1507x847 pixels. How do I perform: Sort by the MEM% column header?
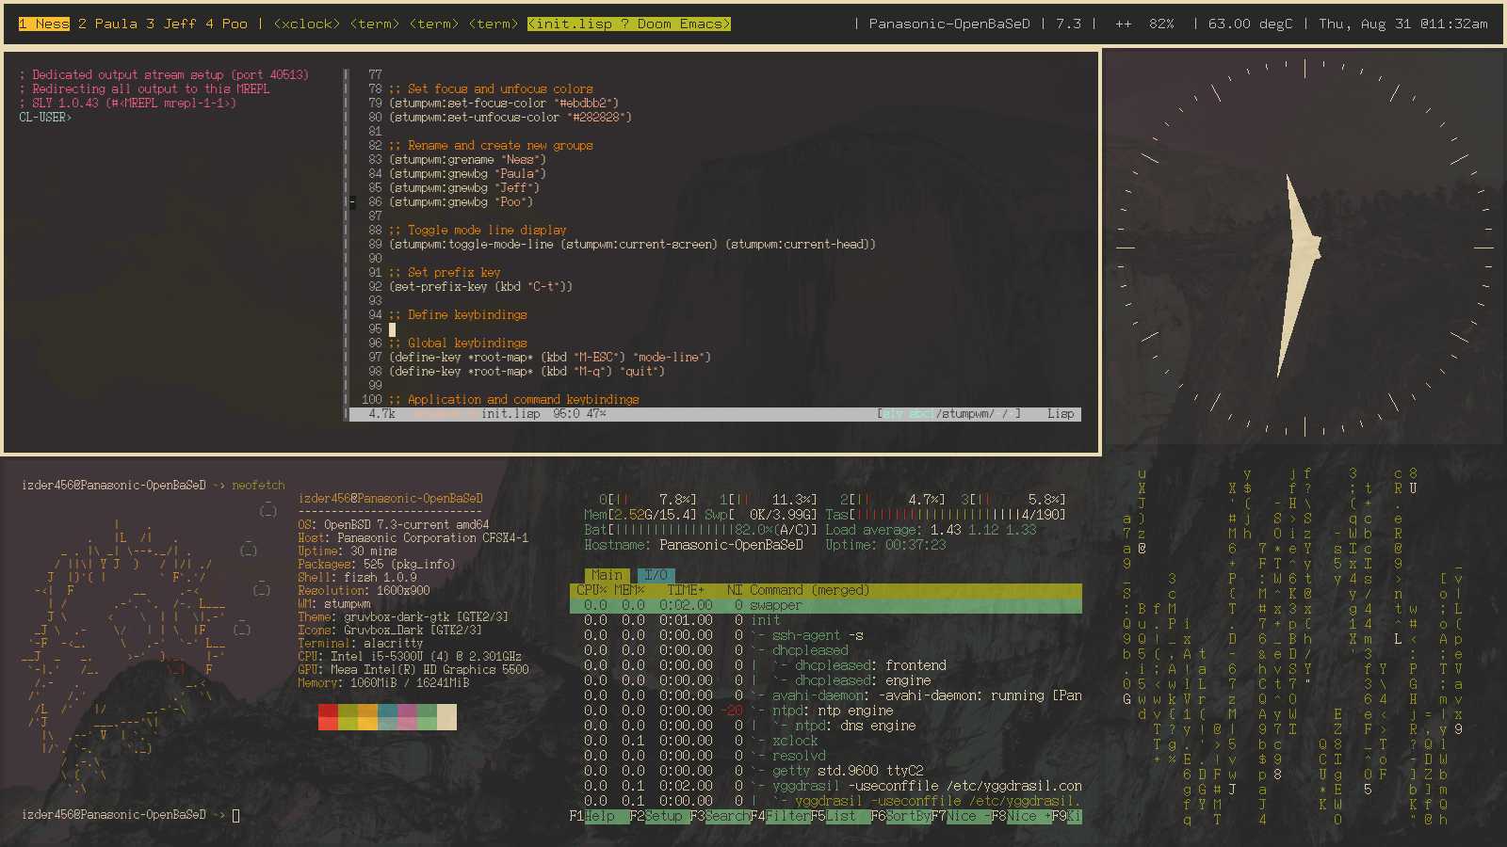click(x=629, y=590)
